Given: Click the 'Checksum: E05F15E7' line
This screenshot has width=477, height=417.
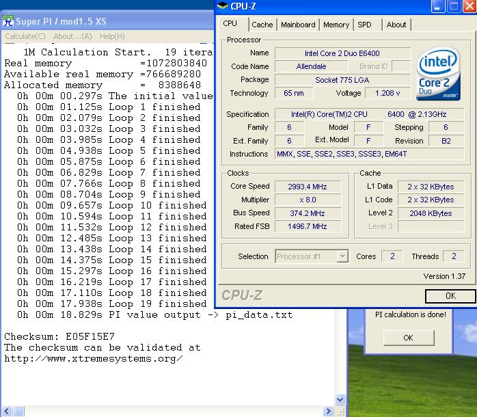Looking at the screenshot, I should (59, 336).
